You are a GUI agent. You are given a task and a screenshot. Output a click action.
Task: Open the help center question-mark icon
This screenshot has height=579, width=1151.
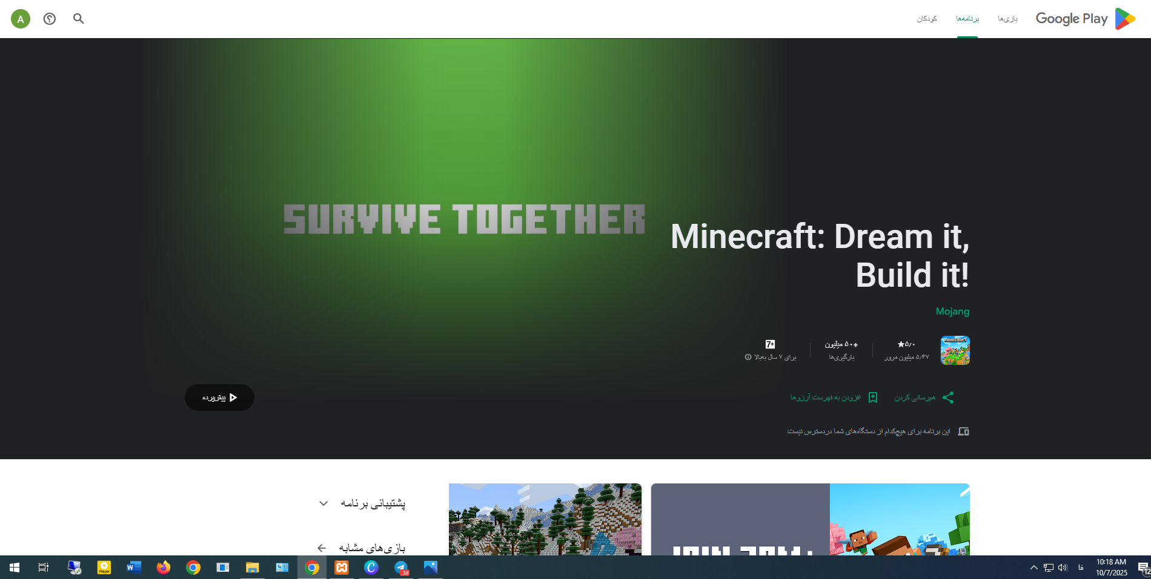point(50,19)
